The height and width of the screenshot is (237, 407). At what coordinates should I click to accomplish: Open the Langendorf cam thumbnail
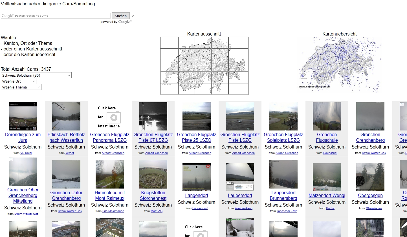tap(197, 177)
